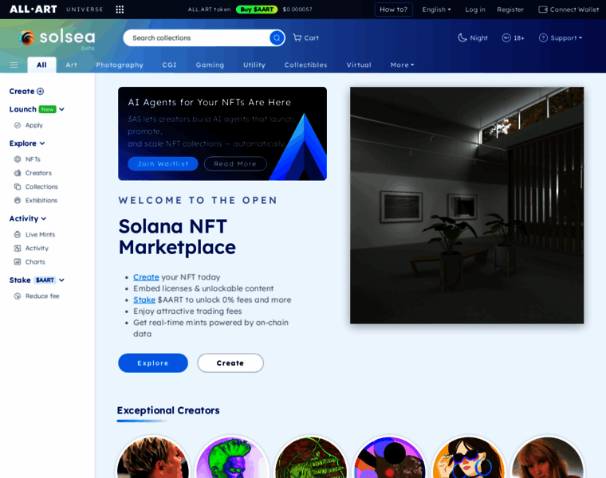Click Connect Wallet
The height and width of the screenshot is (478, 606).
click(569, 10)
